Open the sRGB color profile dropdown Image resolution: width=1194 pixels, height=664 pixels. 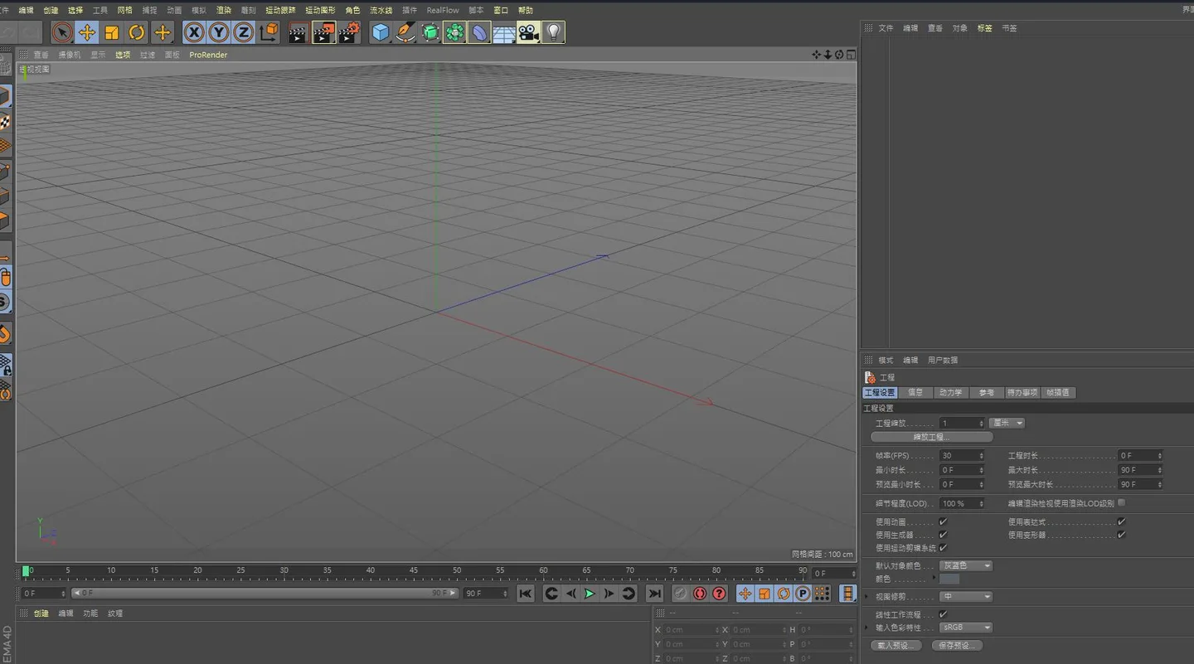(x=966, y=628)
